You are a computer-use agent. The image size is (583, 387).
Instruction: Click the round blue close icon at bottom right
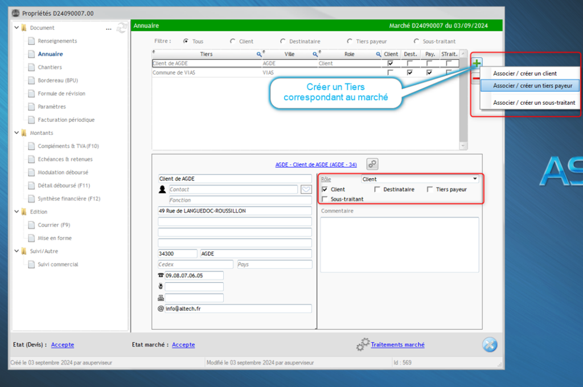(x=490, y=345)
